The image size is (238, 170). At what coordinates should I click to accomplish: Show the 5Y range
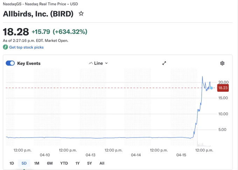coord(89,163)
